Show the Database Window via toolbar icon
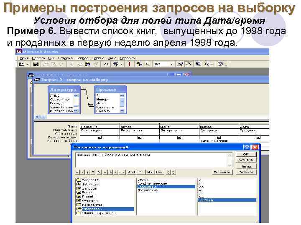The width and height of the screenshot is (301, 225). point(198,64)
